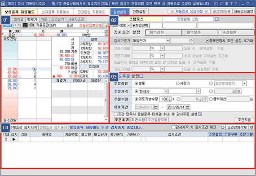Click the trade list vertical scrollbar

point(106,100)
